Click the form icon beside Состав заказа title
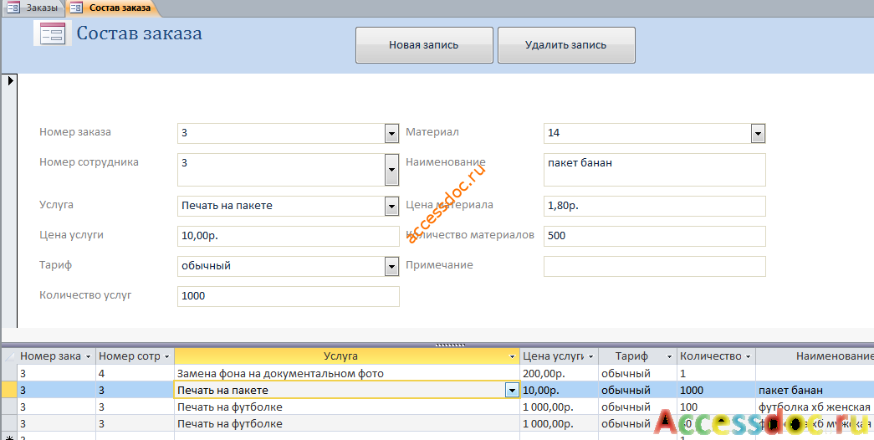 [x=53, y=33]
